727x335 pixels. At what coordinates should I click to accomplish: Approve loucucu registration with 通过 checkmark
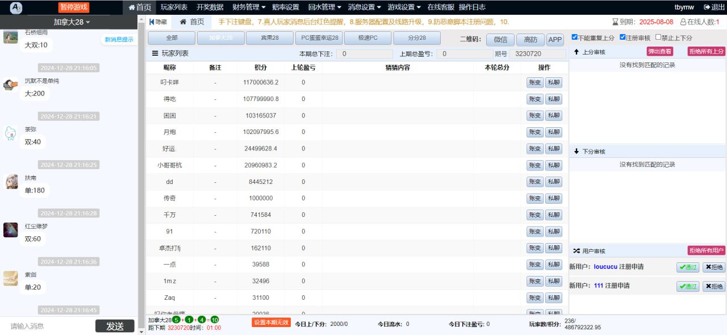(x=688, y=267)
